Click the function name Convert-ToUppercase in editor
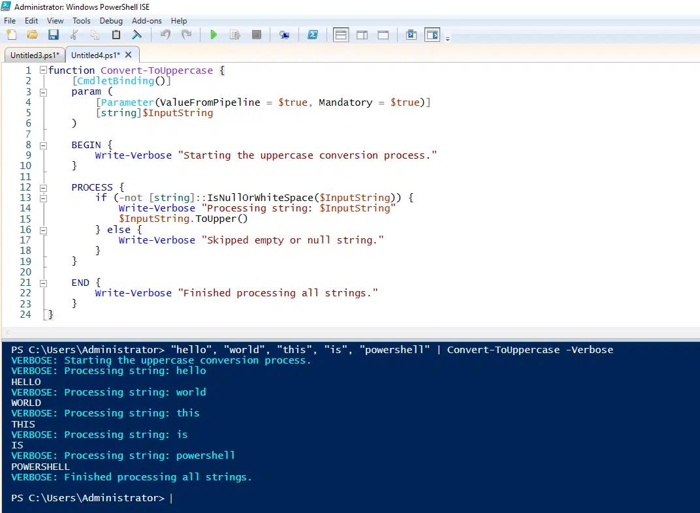This screenshot has height=513, width=700. (157, 70)
